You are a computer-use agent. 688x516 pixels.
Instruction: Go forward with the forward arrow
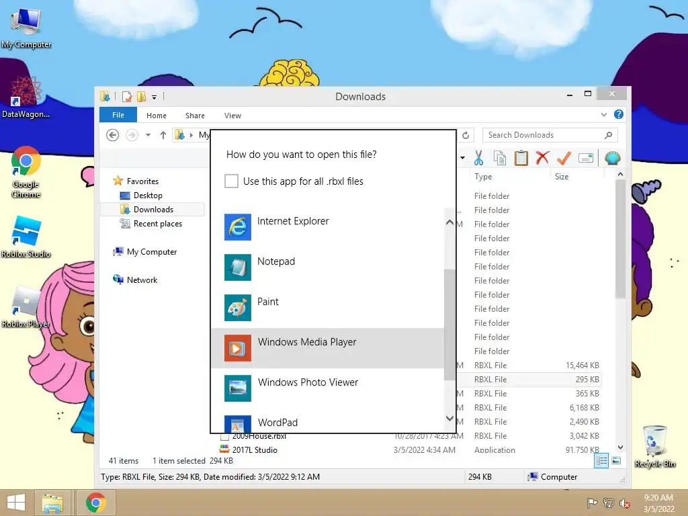tap(132, 135)
